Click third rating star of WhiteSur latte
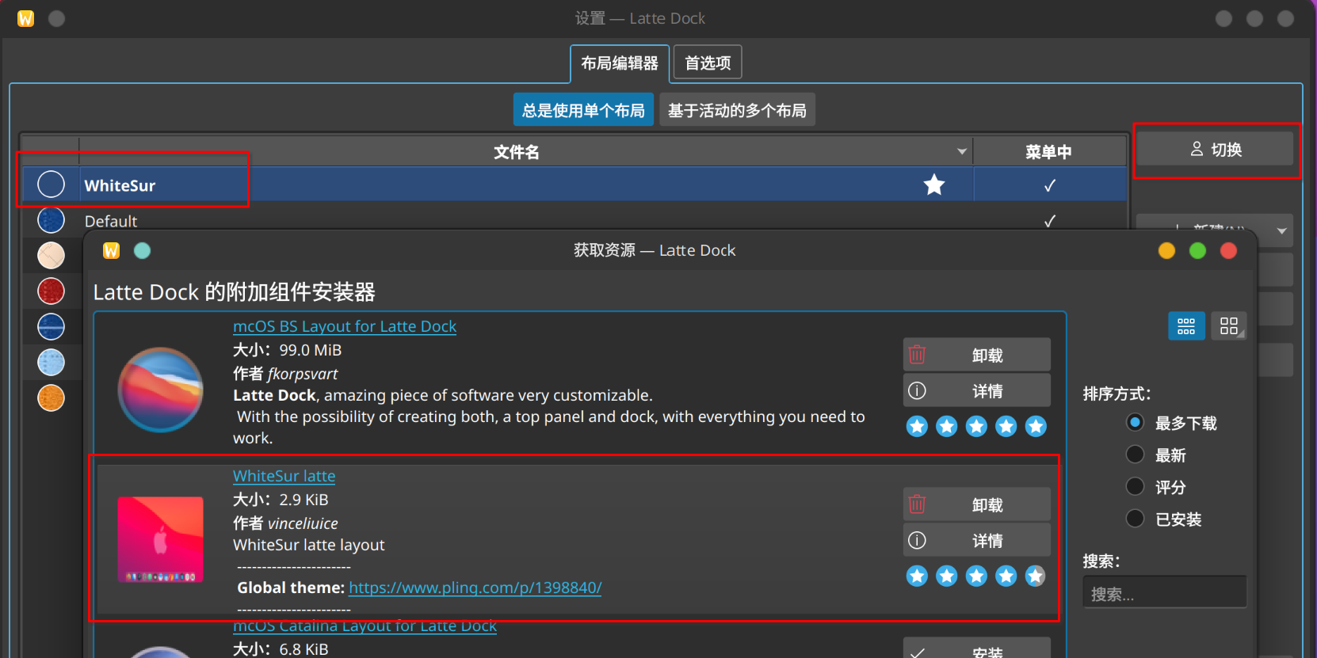This screenshot has width=1317, height=658. pos(976,576)
